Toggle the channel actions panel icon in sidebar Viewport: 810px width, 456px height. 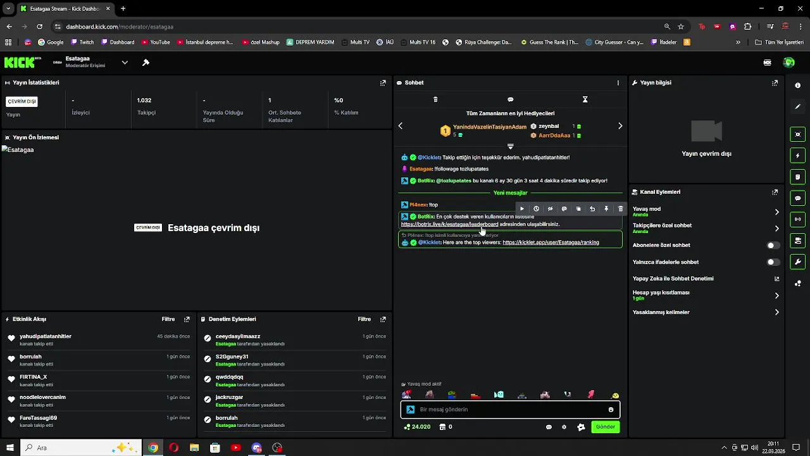tap(797, 241)
